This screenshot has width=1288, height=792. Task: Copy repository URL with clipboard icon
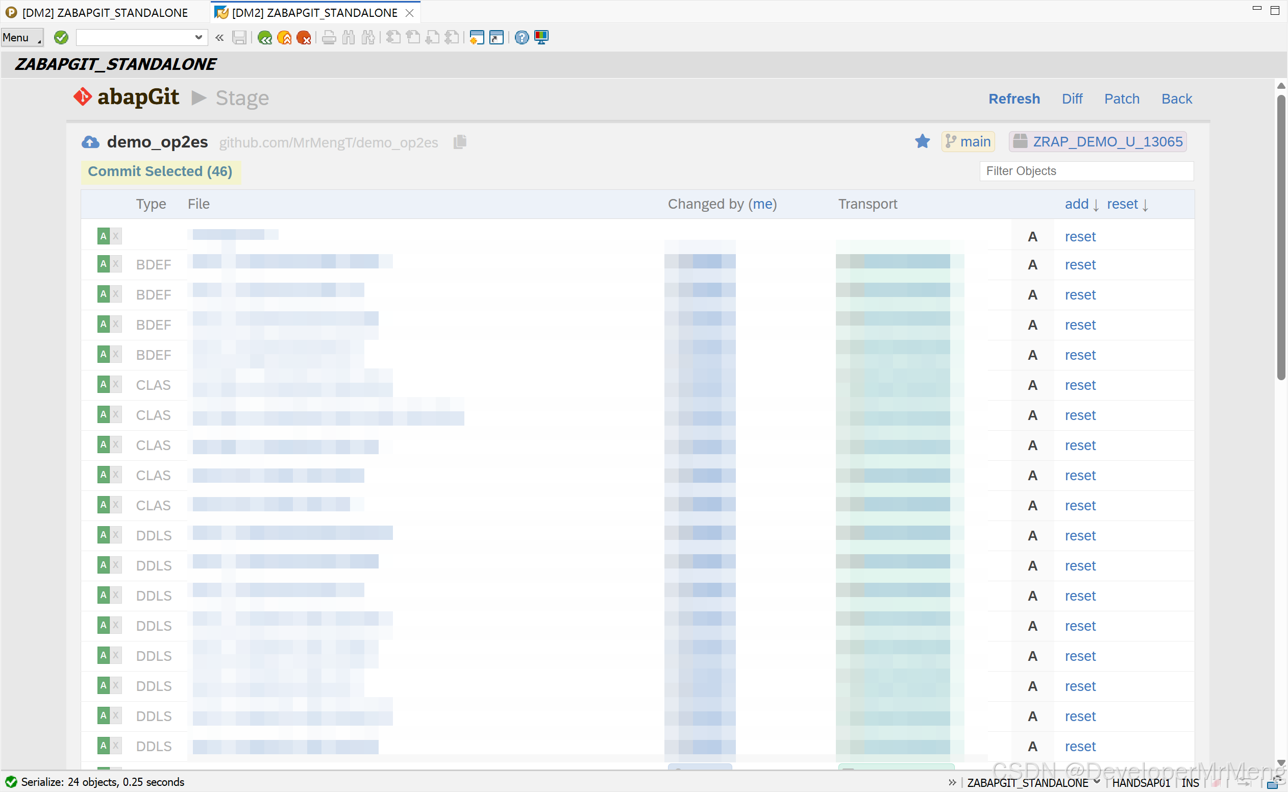coord(460,142)
